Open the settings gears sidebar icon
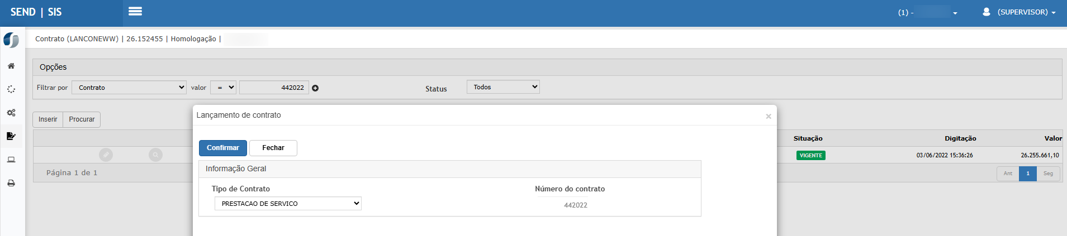Image resolution: width=1067 pixels, height=236 pixels. 11,113
